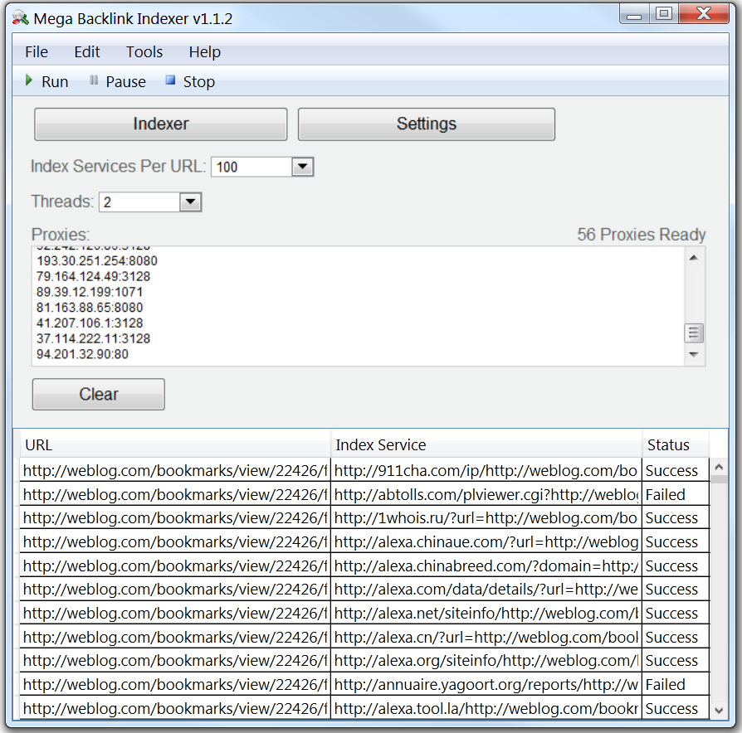Click the Stop icon in the toolbar
The height and width of the screenshot is (733, 742).
(x=170, y=81)
